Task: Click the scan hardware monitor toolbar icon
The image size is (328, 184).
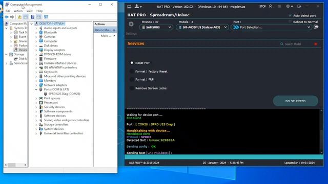Action: coord(46,17)
